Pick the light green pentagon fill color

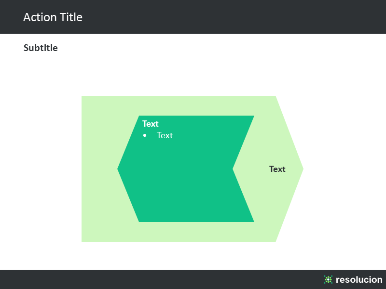pos(98,169)
